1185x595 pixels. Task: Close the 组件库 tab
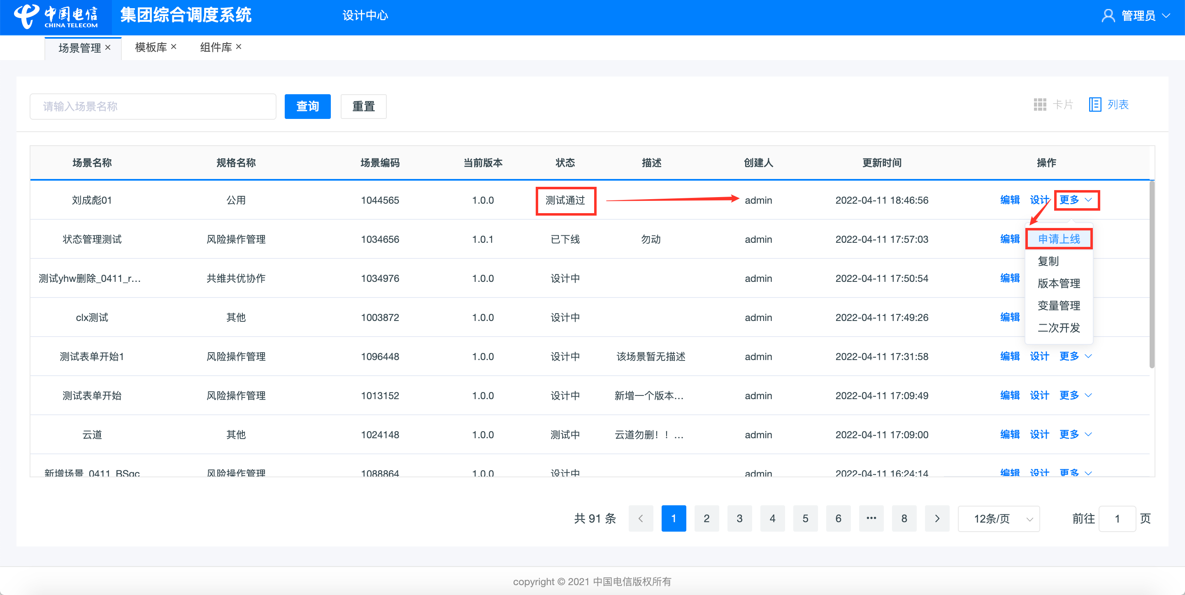238,47
